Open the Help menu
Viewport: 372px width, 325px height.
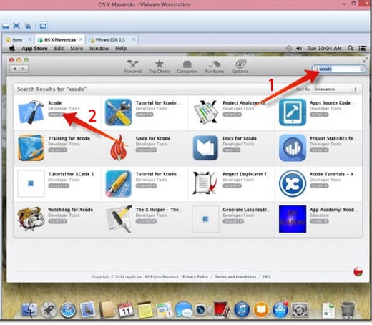tap(121, 49)
